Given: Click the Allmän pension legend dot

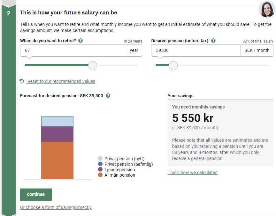Looking at the screenshot, I should (x=100, y=175).
